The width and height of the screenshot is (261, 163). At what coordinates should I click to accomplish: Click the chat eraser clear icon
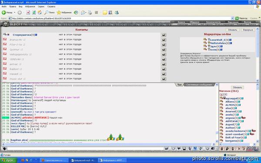click(x=173, y=149)
